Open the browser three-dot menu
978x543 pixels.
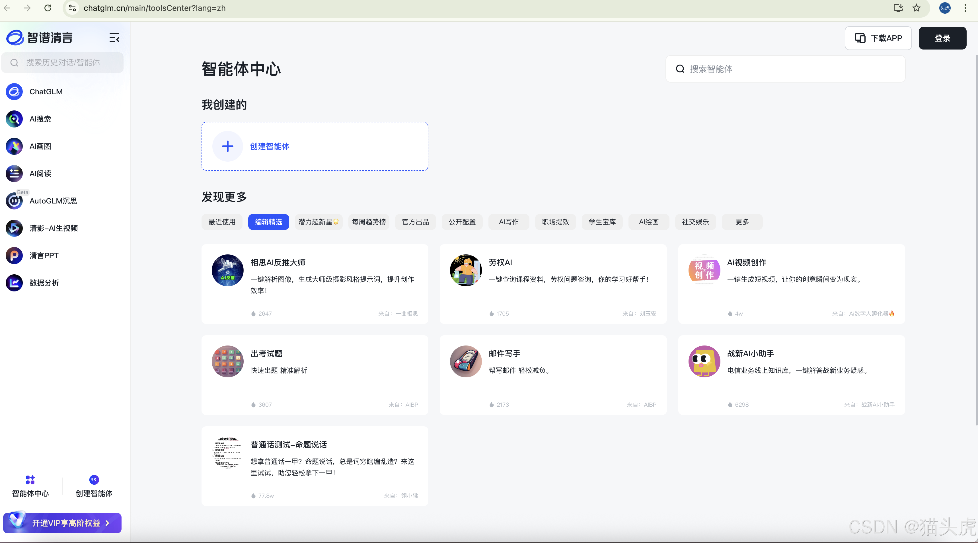coord(965,8)
